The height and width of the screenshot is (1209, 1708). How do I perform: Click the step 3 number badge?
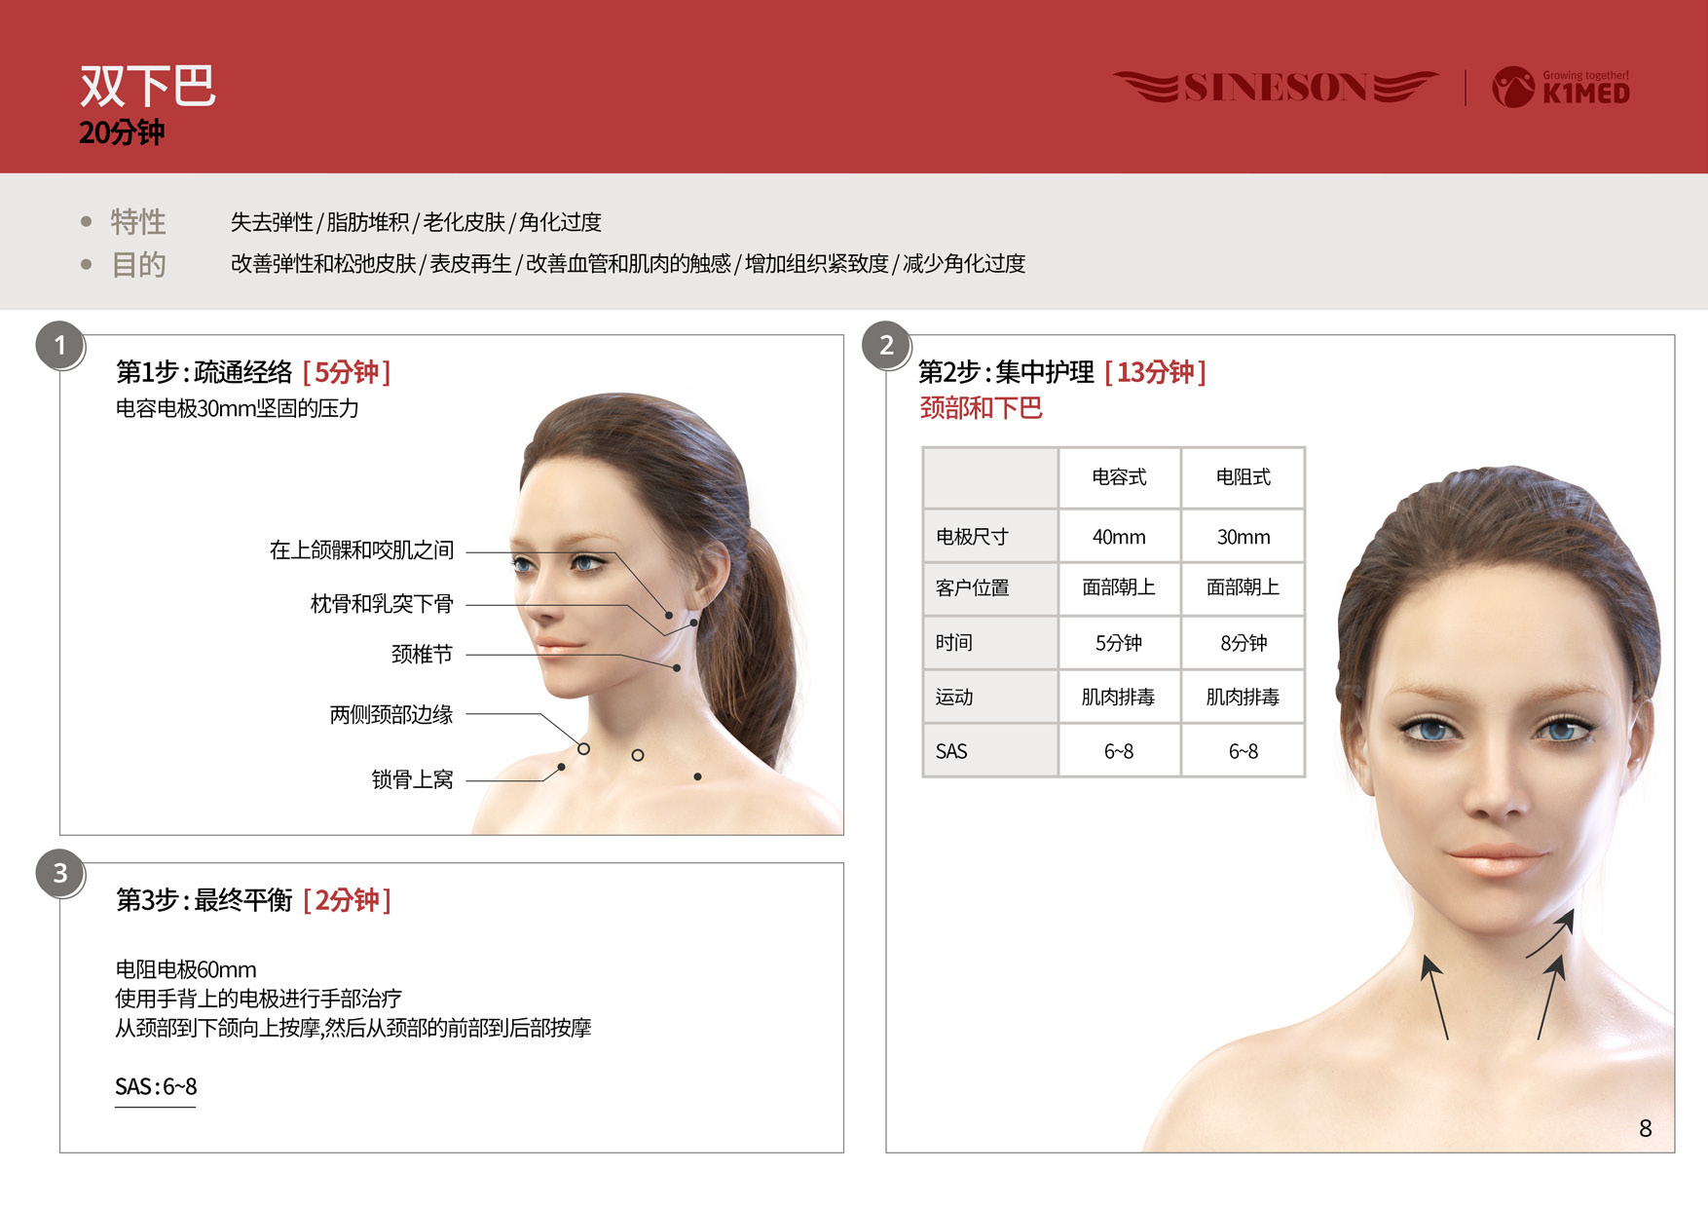pyautogui.click(x=60, y=874)
